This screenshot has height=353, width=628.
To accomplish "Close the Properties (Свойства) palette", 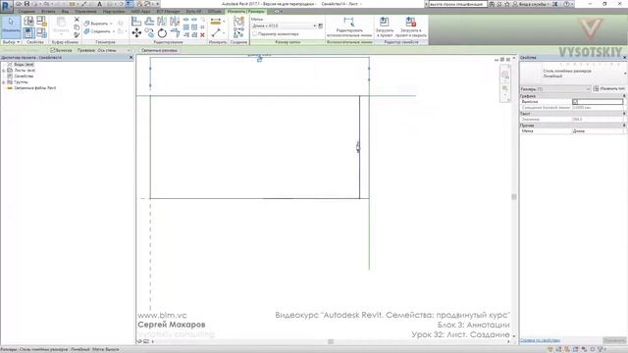I will click(624, 58).
